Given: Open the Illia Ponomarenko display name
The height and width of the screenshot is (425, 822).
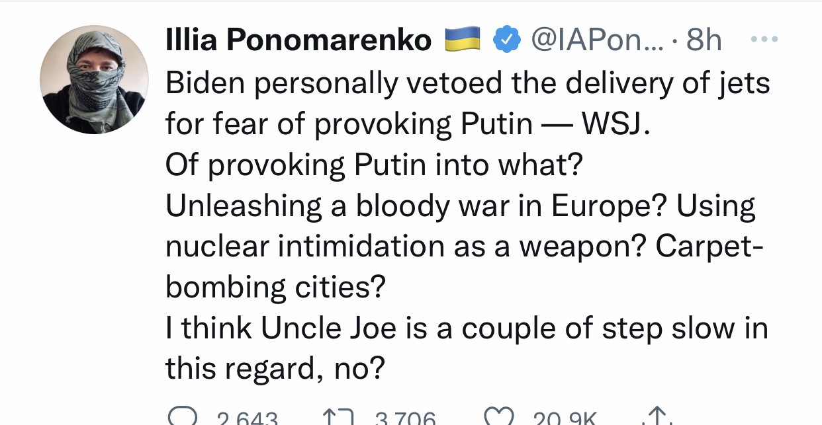Looking at the screenshot, I should [x=298, y=41].
